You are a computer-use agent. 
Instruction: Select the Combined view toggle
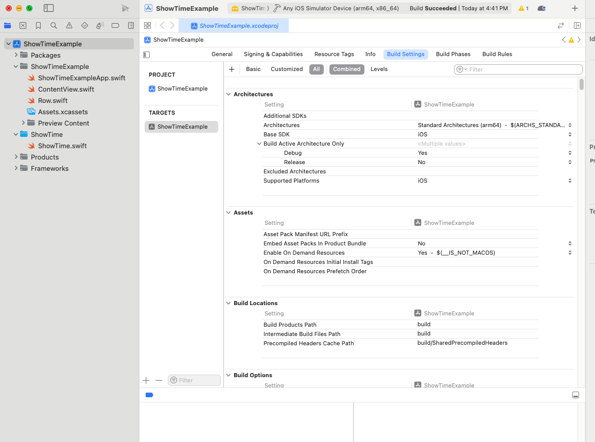click(347, 69)
